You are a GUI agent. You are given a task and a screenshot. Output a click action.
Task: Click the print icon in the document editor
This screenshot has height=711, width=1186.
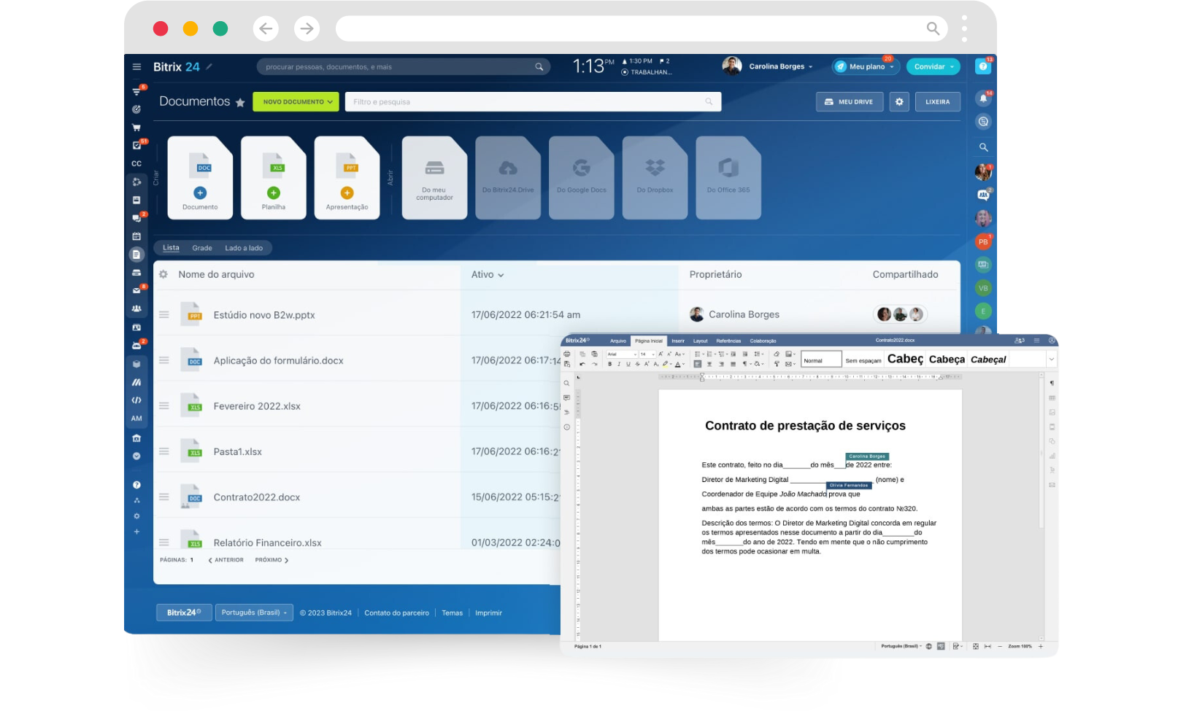[567, 354]
